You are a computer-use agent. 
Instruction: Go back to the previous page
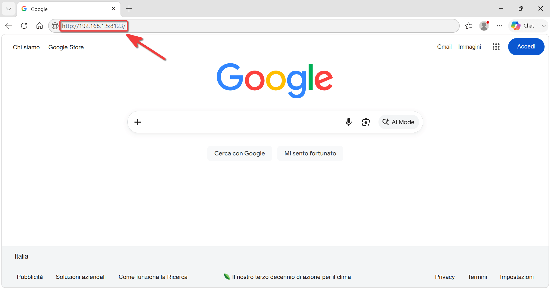(9, 26)
